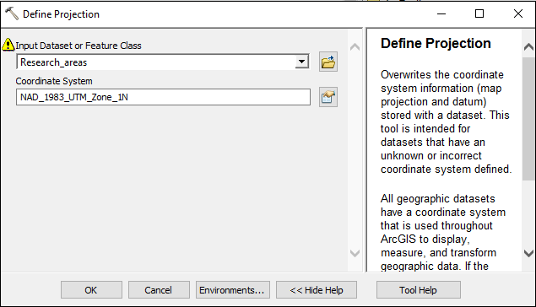Click help panel scroll up arrow

(528, 46)
